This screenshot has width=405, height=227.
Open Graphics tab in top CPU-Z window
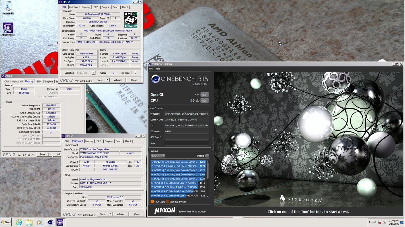click(x=106, y=7)
